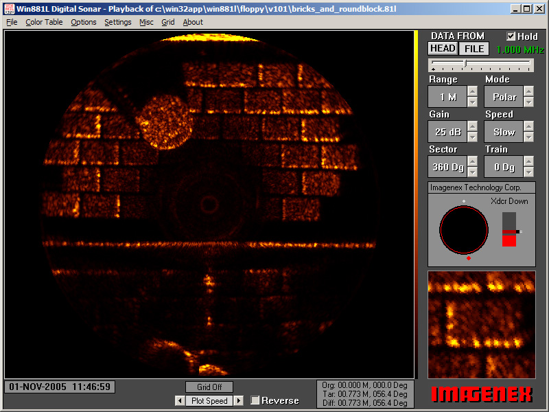Disable the Hold checkbox

coord(510,36)
